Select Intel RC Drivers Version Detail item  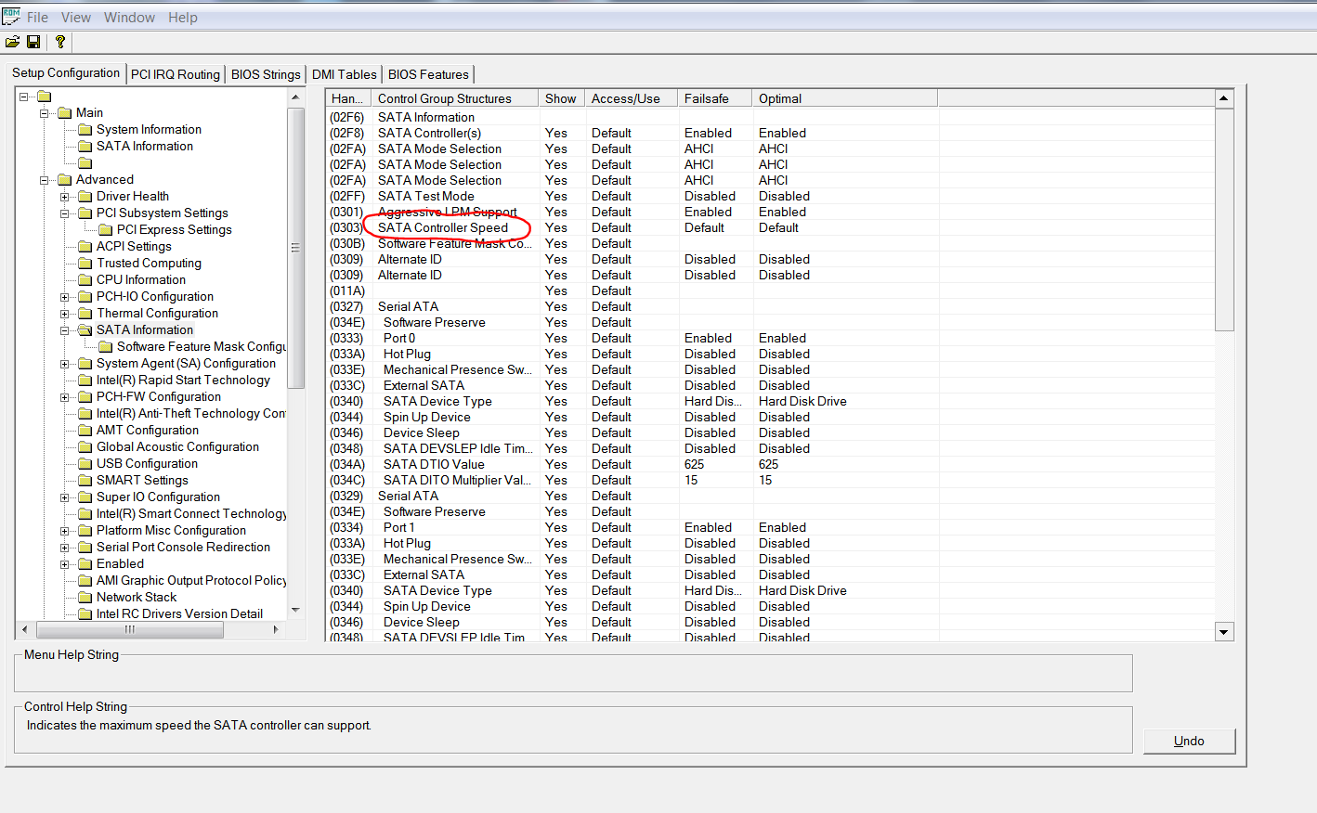pyautogui.click(x=179, y=614)
